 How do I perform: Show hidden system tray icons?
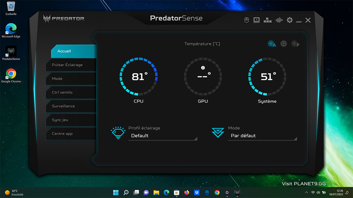click(x=307, y=192)
